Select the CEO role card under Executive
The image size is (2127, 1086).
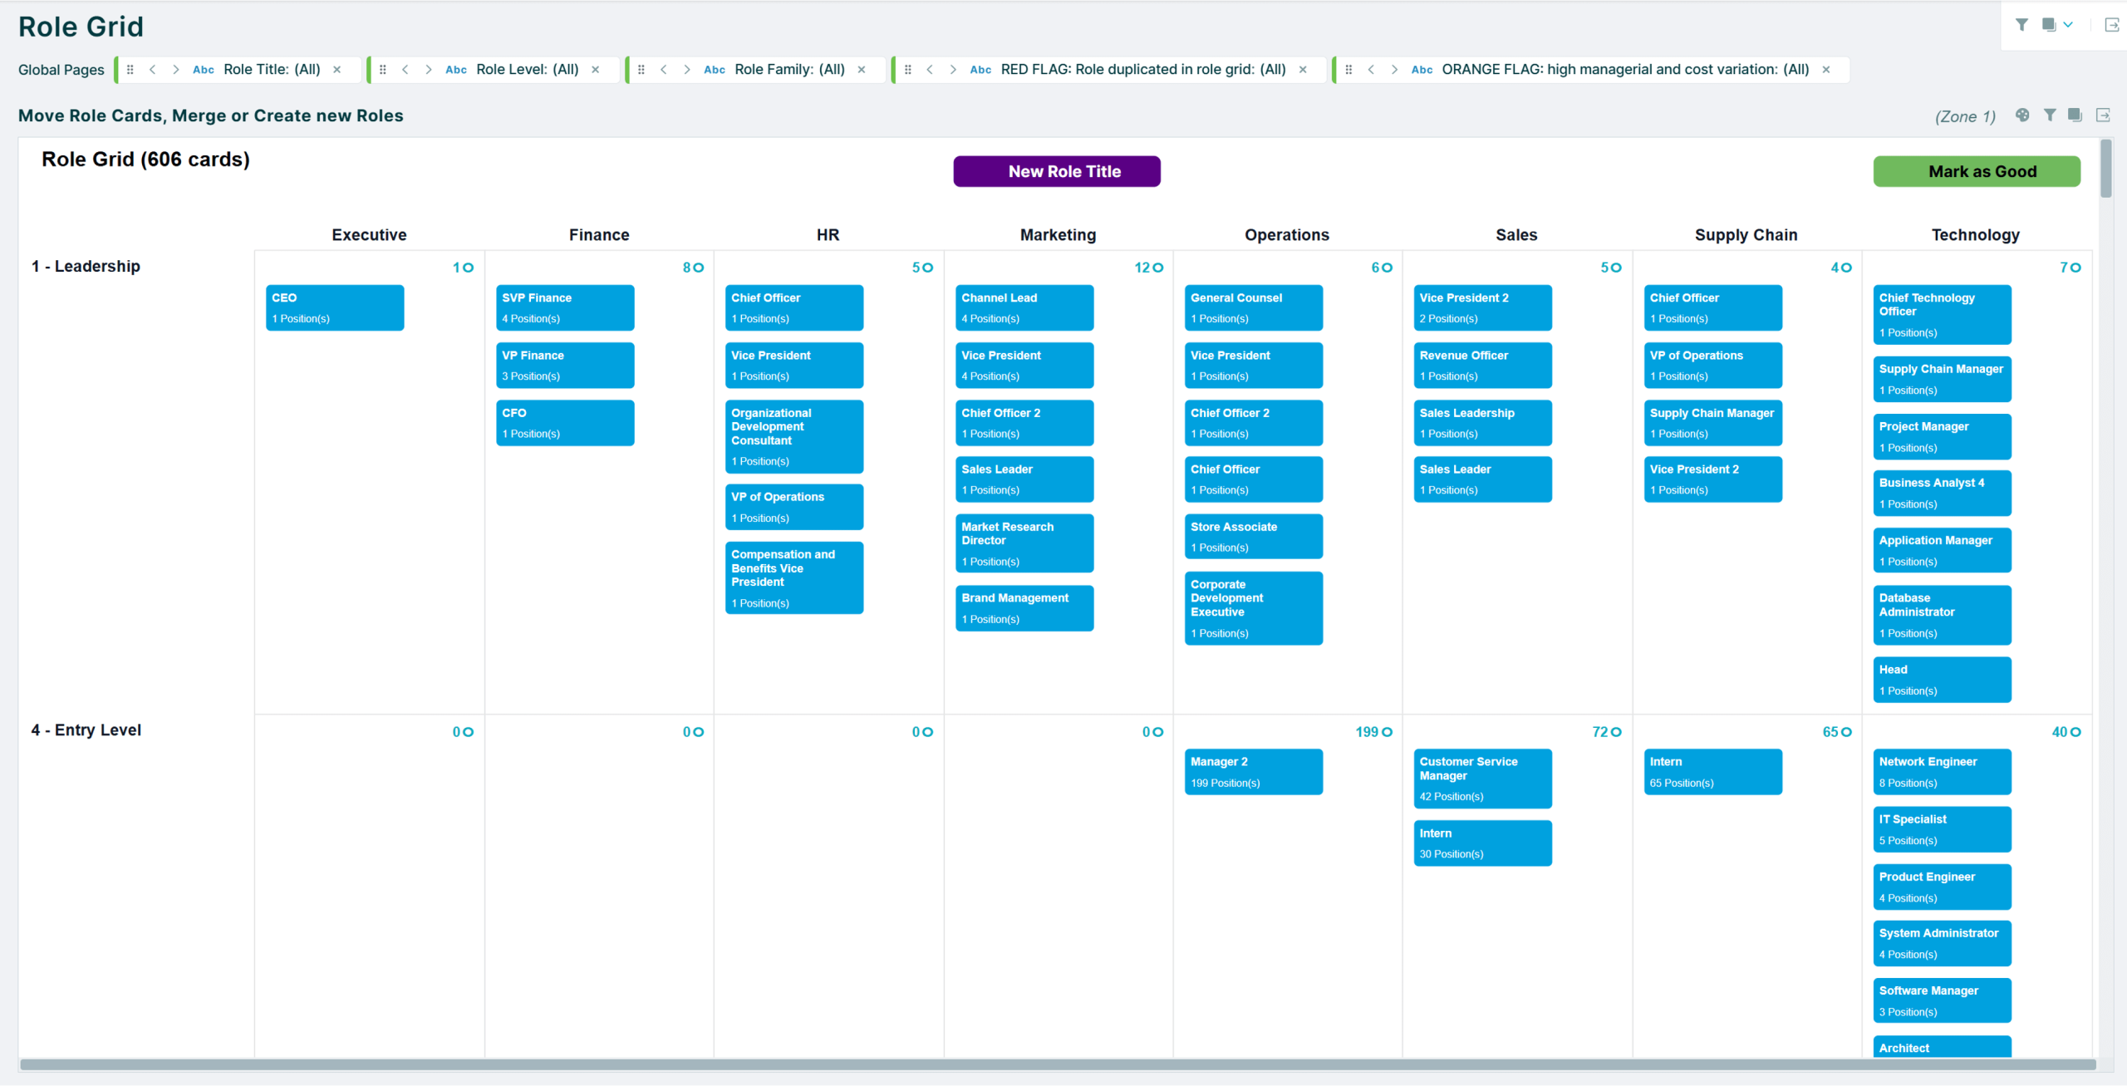[x=334, y=307]
